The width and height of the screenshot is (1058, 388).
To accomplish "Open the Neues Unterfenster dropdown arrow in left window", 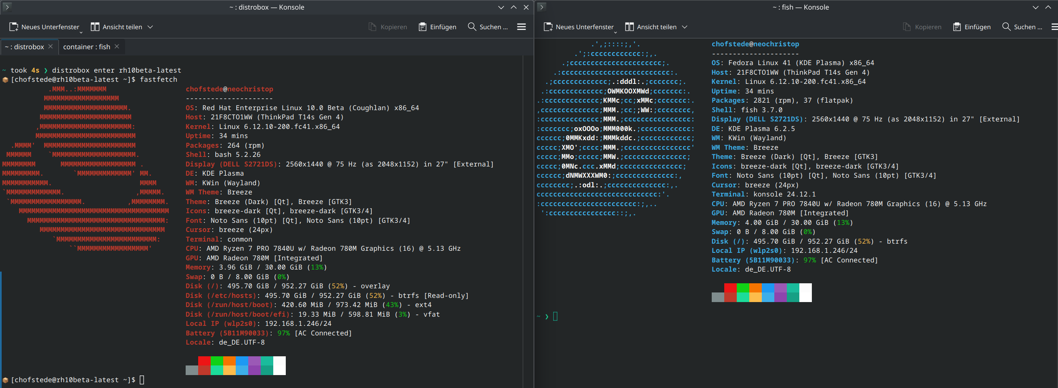I will tap(81, 32).
